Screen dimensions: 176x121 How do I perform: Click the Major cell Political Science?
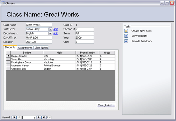click(60, 65)
